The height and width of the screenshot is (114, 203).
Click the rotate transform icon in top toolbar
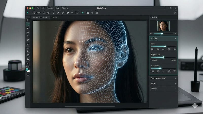pyautogui.click(x=72, y=13)
